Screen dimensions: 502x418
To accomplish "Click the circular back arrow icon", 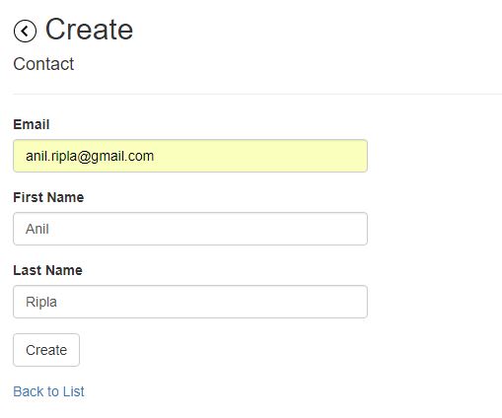I will click(x=25, y=31).
